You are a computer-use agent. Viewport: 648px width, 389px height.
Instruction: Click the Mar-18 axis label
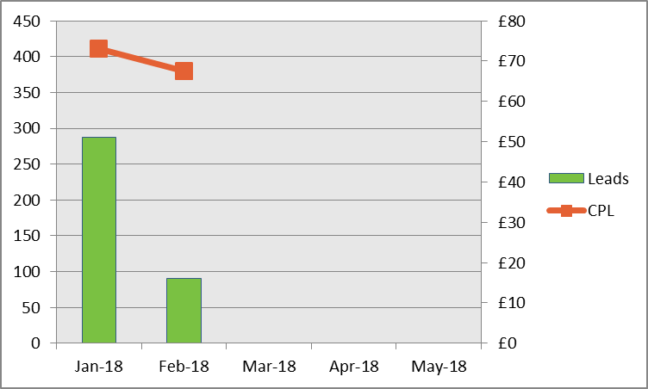click(x=270, y=366)
